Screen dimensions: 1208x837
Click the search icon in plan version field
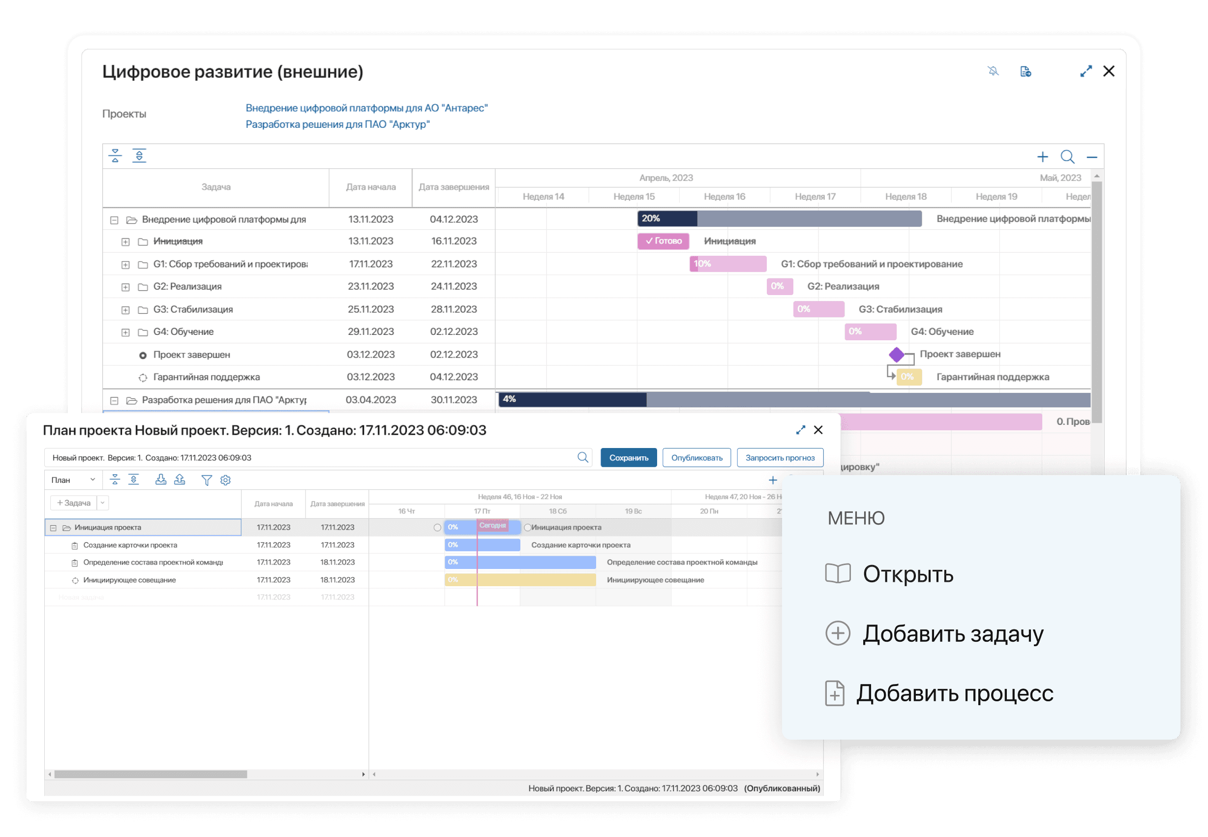click(583, 458)
